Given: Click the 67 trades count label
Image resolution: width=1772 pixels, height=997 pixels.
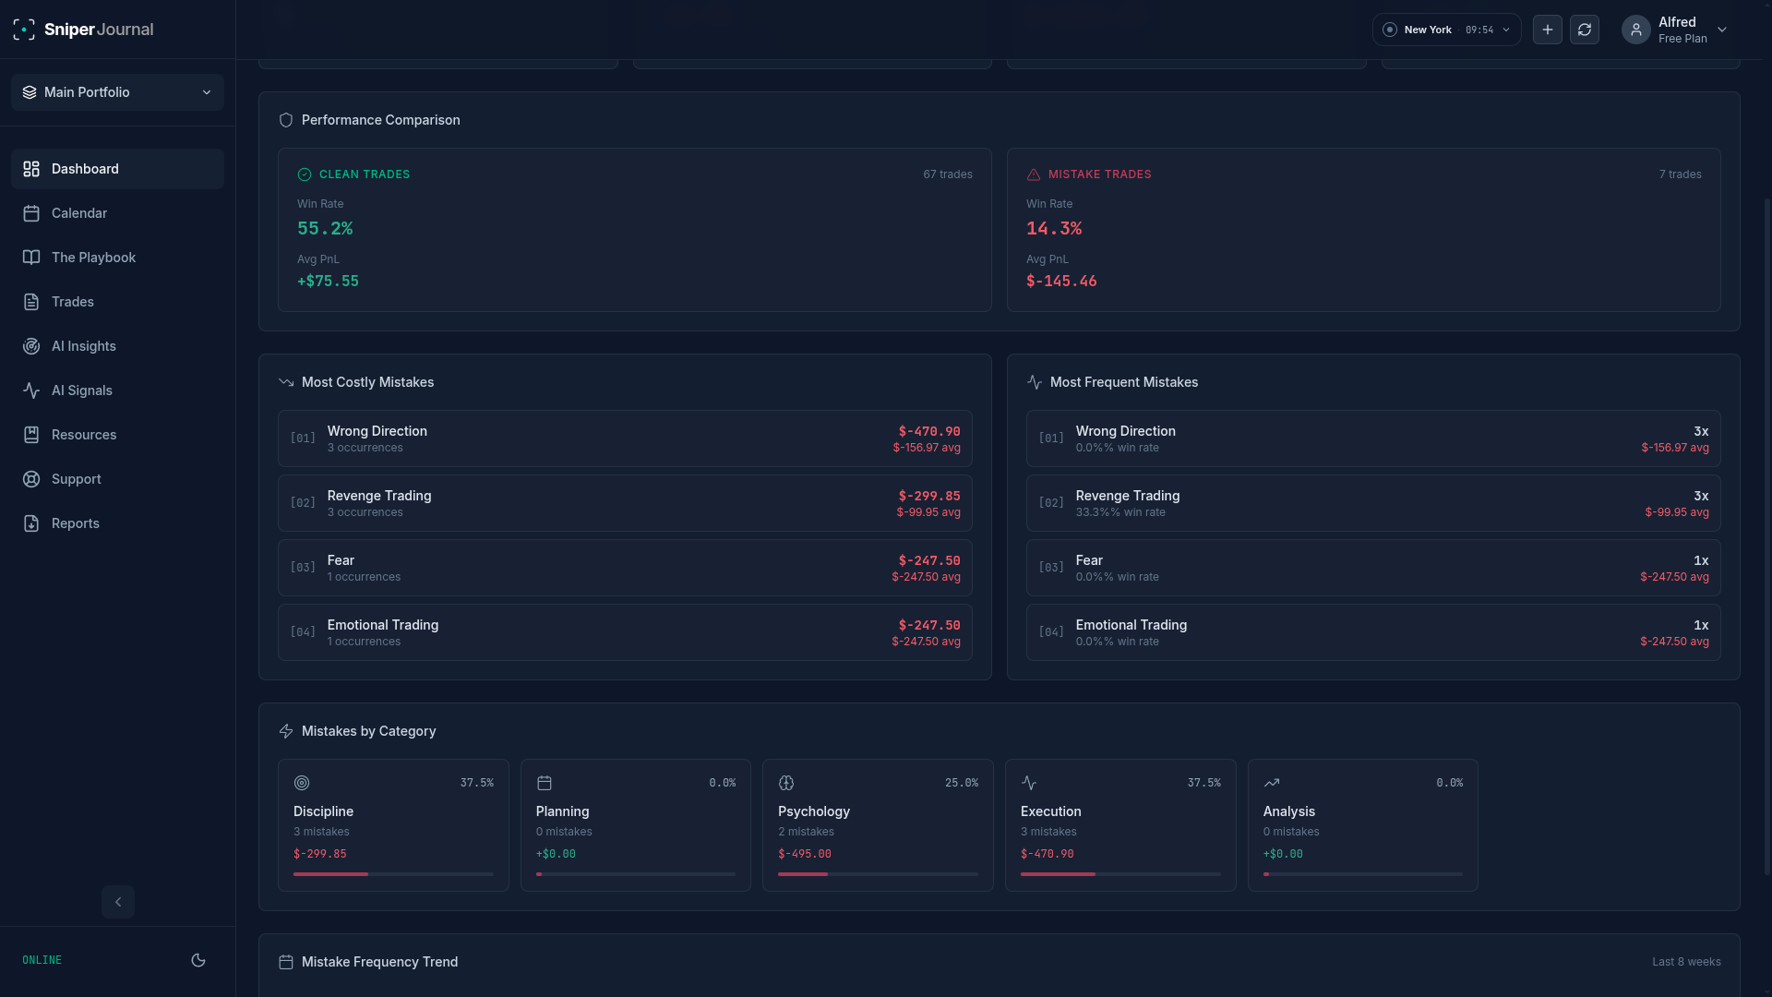Looking at the screenshot, I should coord(948,174).
